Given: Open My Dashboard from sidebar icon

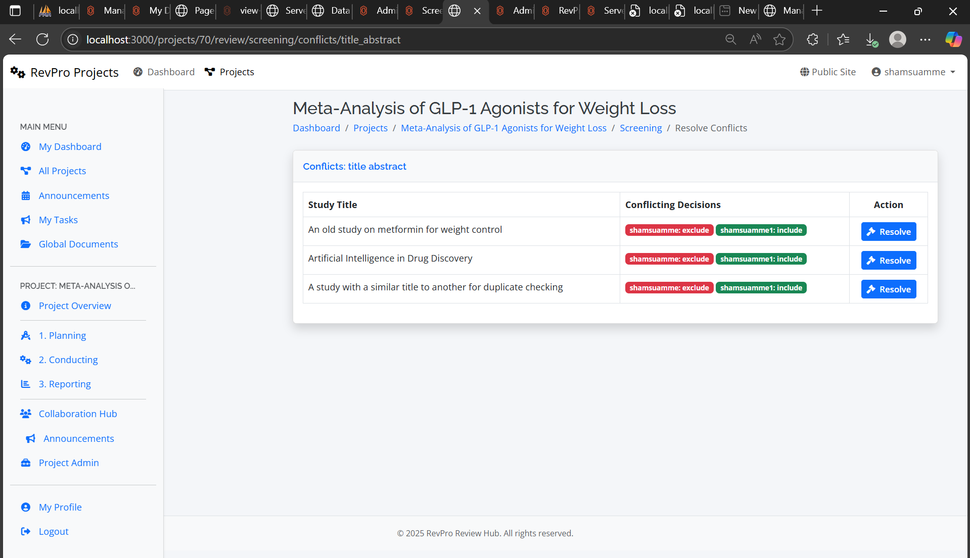Looking at the screenshot, I should (25, 146).
